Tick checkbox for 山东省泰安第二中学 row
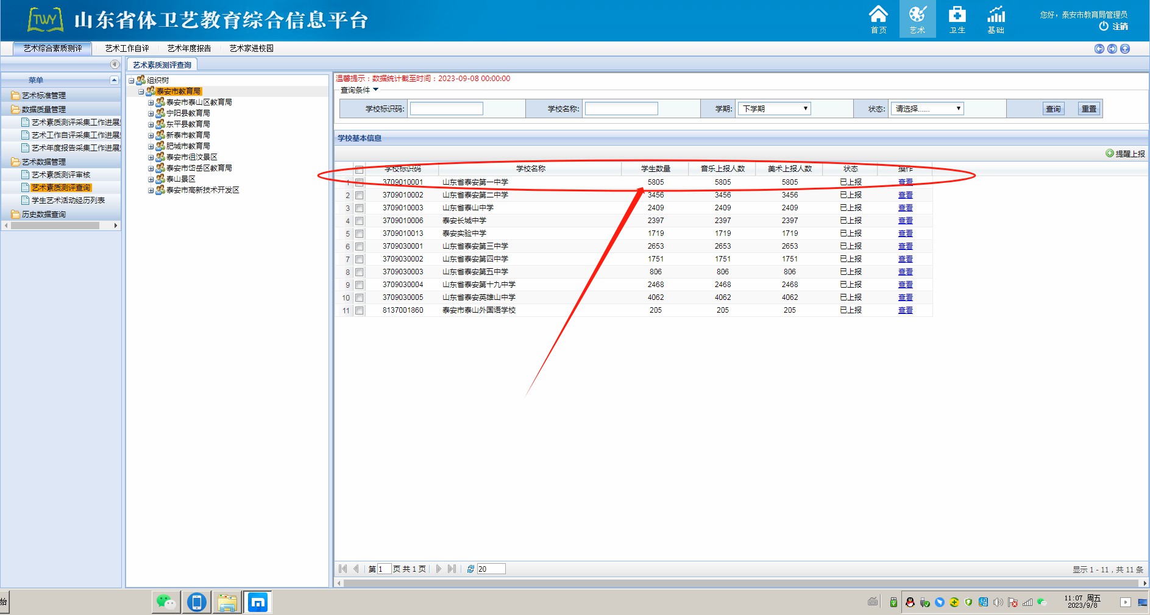 (x=360, y=195)
